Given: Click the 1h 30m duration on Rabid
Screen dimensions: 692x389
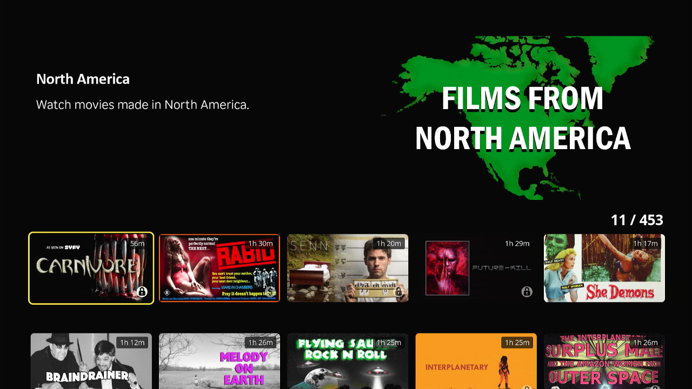Looking at the screenshot, I should 261,244.
